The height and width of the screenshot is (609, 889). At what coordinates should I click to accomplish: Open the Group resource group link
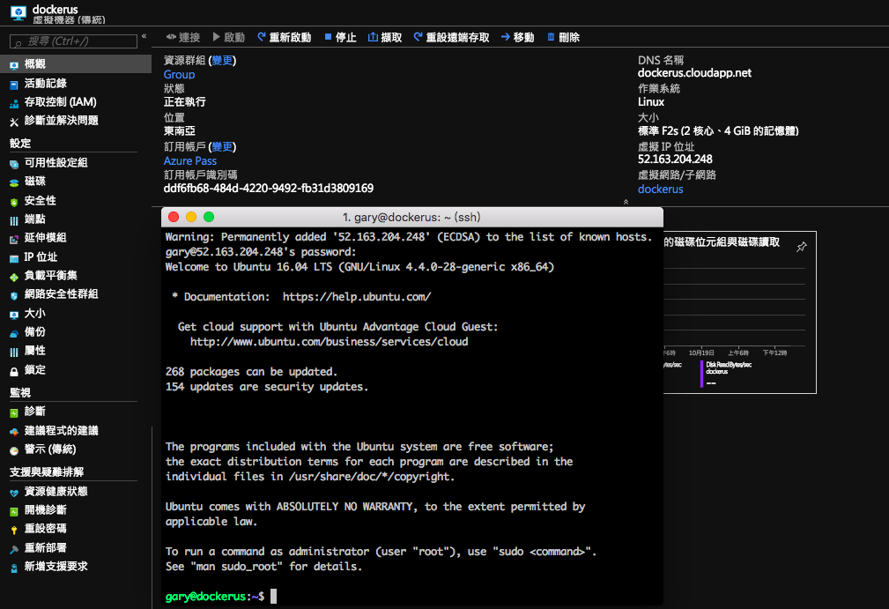pyautogui.click(x=179, y=75)
